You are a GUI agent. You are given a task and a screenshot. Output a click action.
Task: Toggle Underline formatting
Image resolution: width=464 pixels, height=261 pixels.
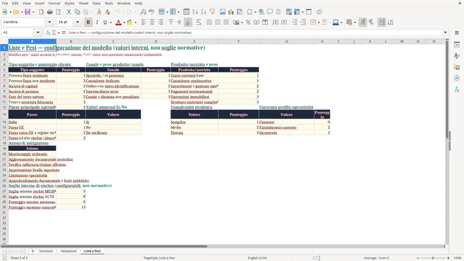tap(105, 22)
